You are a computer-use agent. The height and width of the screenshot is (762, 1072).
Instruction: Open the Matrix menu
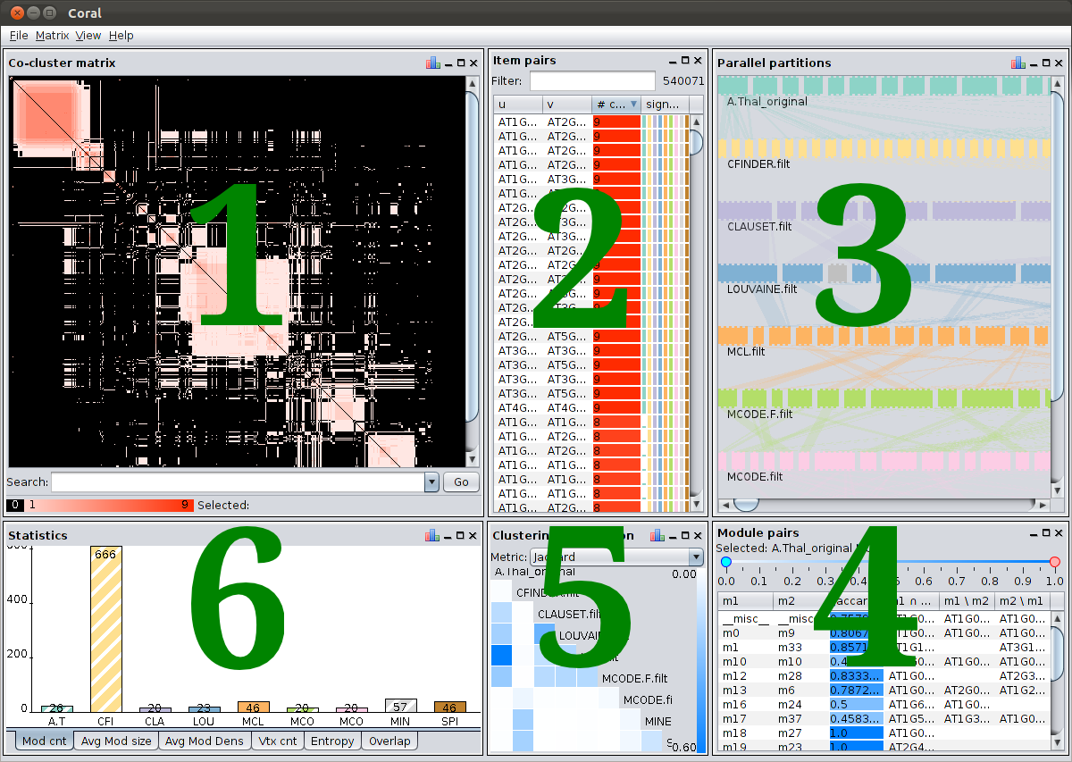pos(52,35)
